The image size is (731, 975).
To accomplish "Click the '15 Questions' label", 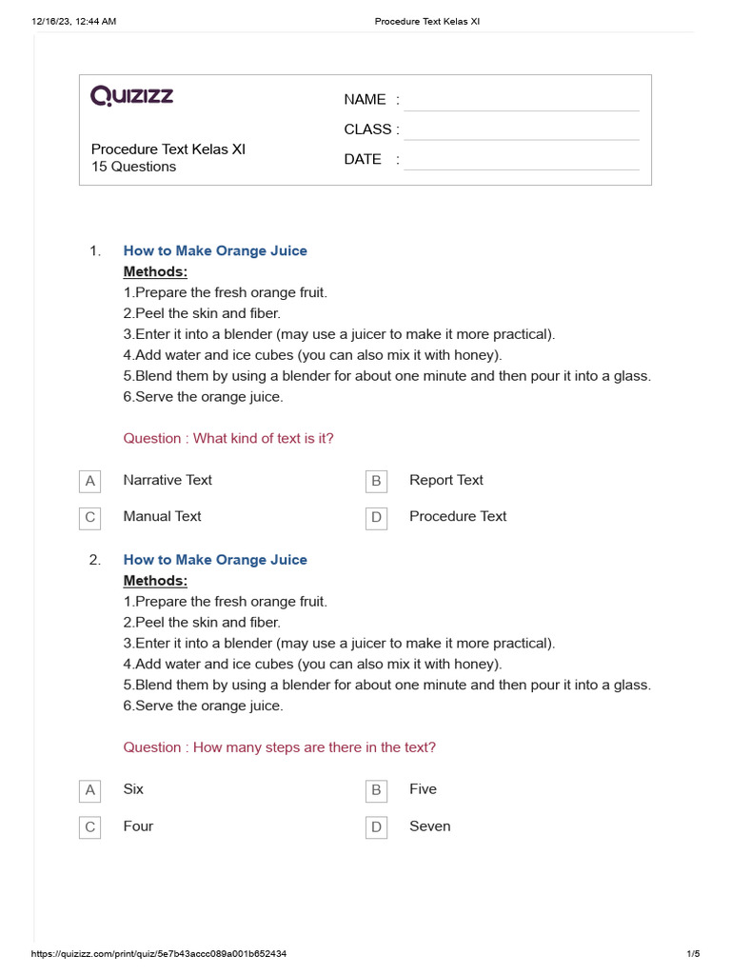I will pos(133,167).
